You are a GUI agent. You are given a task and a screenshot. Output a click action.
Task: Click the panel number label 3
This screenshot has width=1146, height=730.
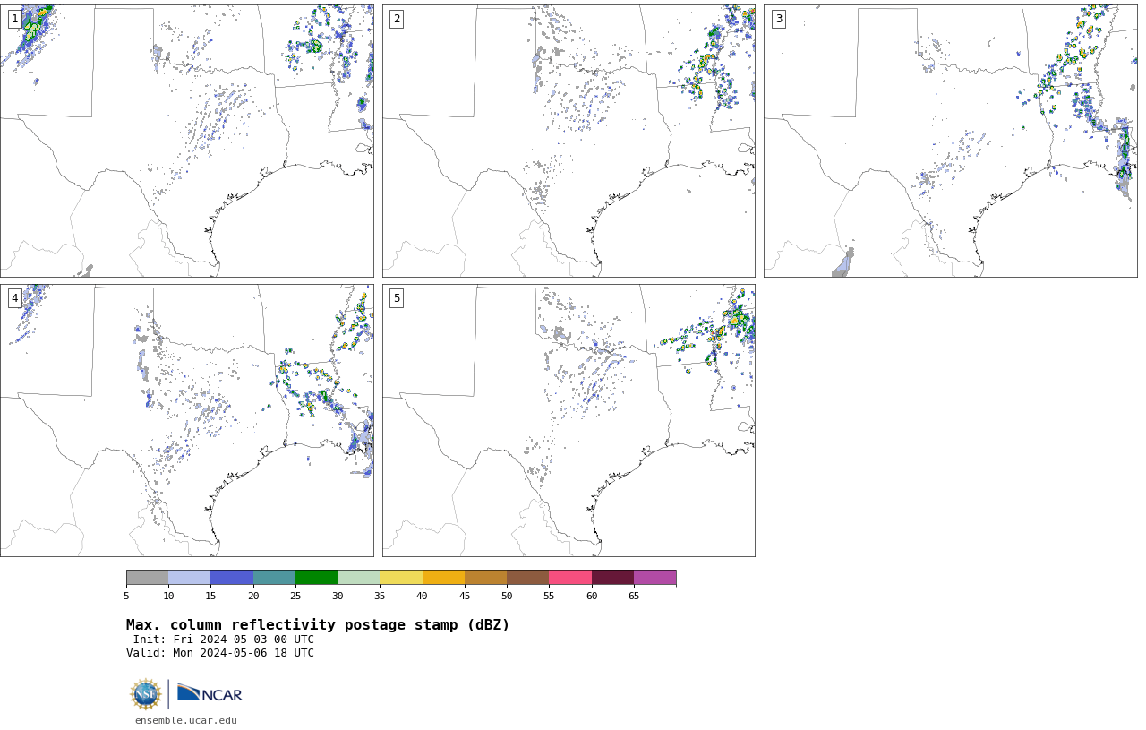[x=778, y=19]
